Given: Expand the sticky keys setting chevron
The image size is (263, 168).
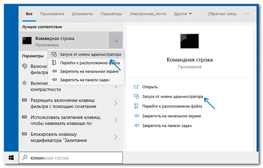Looking at the screenshot, I should tap(116, 120).
